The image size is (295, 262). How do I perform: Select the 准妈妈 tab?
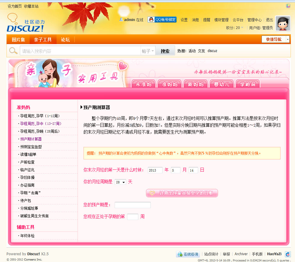point(169,84)
